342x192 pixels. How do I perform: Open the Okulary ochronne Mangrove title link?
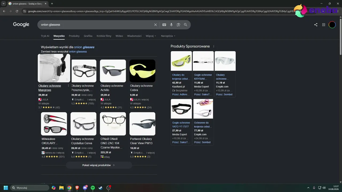pyautogui.click(x=50, y=88)
